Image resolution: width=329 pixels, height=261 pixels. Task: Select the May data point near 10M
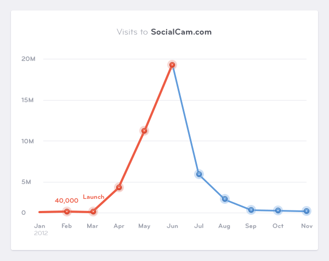144,131
